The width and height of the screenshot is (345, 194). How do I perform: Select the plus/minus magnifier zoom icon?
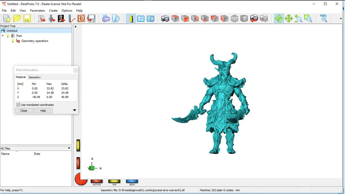pyautogui.click(x=298, y=19)
